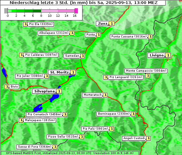Click the yellow value box beside Piz Calderas

tap(22, 55)
